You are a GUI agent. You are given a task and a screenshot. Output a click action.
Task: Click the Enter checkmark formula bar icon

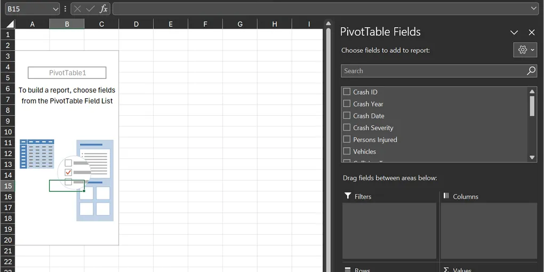[91, 9]
